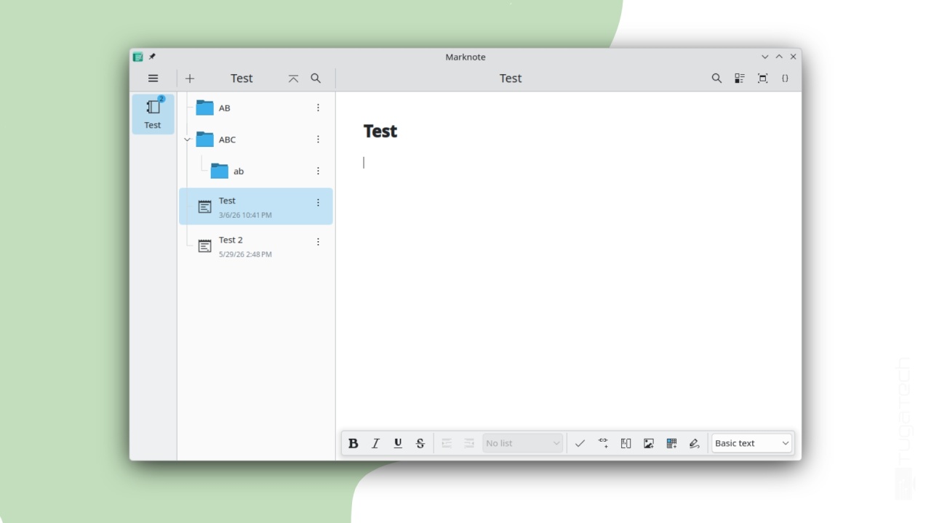Click the Marknote window title
The image size is (931, 523).
465,57
